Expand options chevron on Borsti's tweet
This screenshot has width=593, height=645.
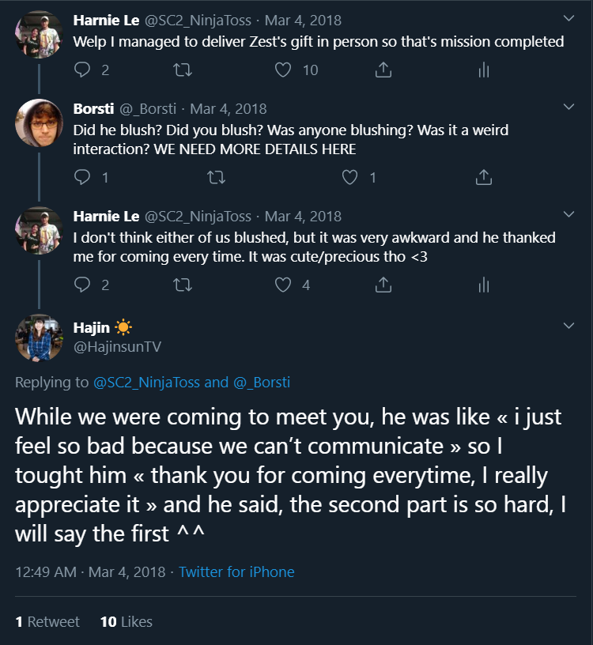tap(568, 107)
